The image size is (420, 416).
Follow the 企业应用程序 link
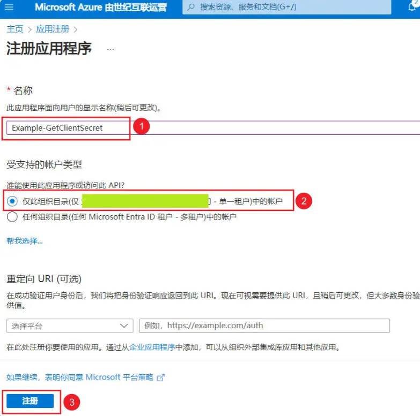click(152, 347)
